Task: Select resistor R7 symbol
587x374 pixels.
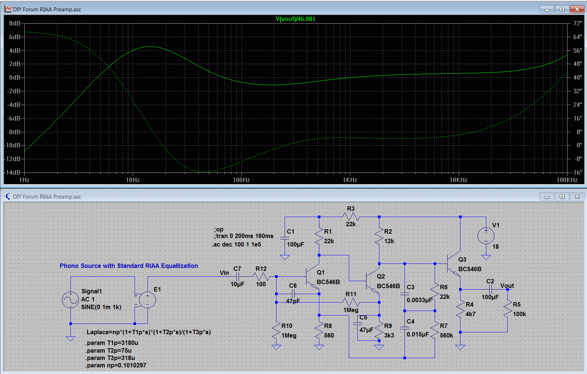Action: pyautogui.click(x=435, y=330)
